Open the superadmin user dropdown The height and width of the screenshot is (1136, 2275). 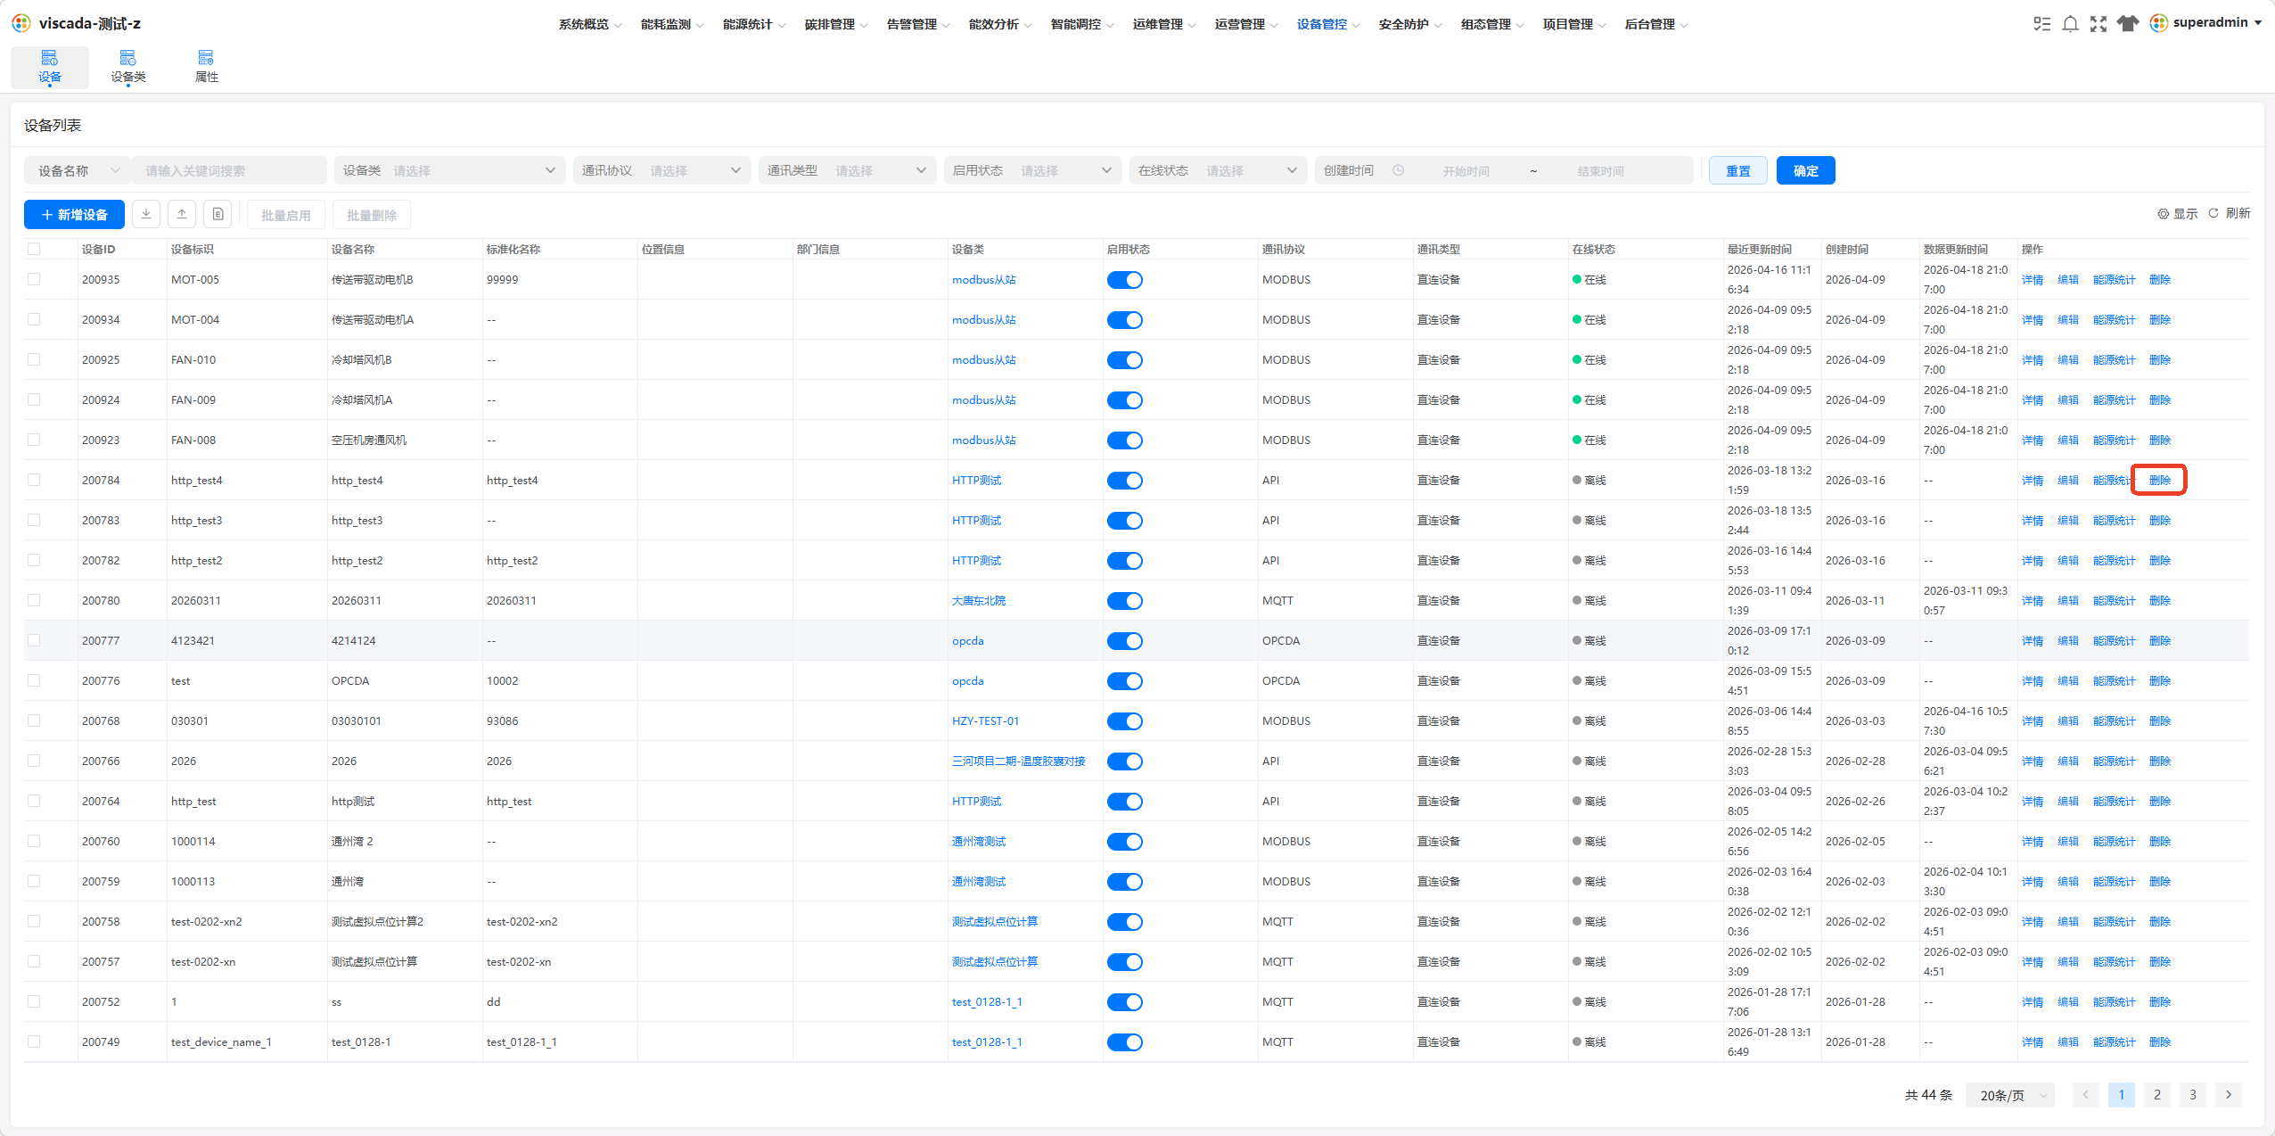(2207, 23)
